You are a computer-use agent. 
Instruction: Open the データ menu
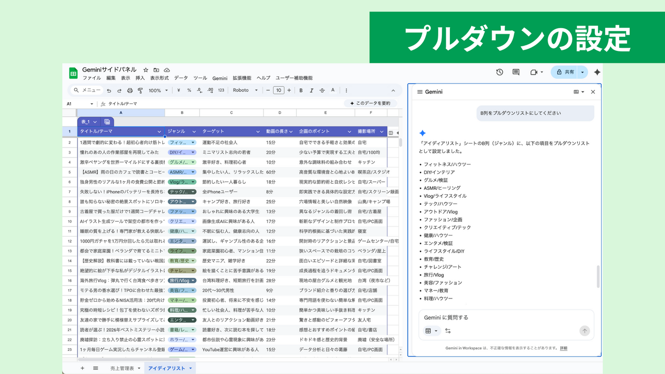pyautogui.click(x=181, y=79)
